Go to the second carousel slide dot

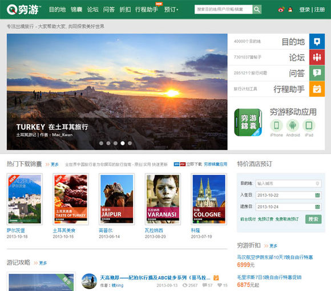click(108, 144)
